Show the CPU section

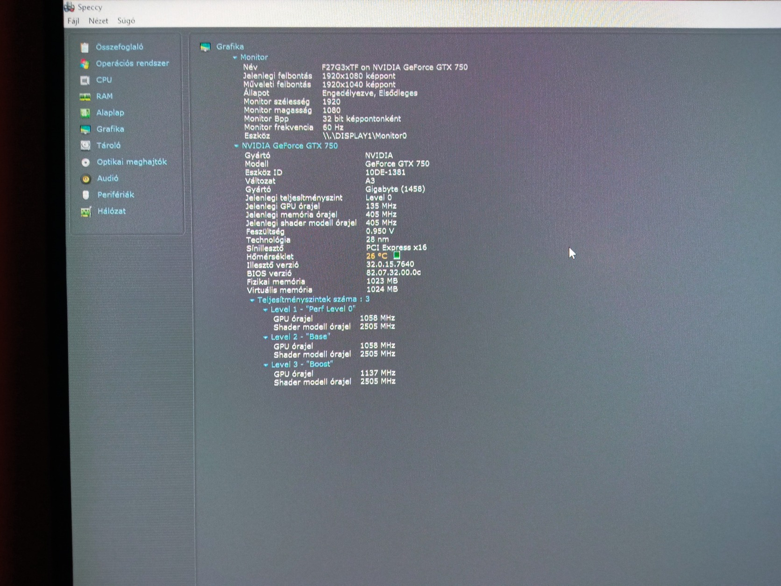104,80
